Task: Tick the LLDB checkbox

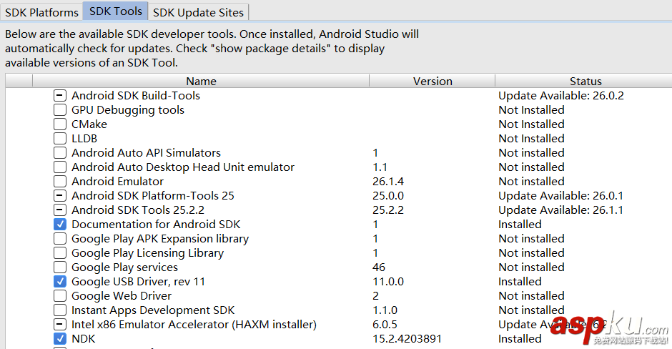Action: coord(60,138)
